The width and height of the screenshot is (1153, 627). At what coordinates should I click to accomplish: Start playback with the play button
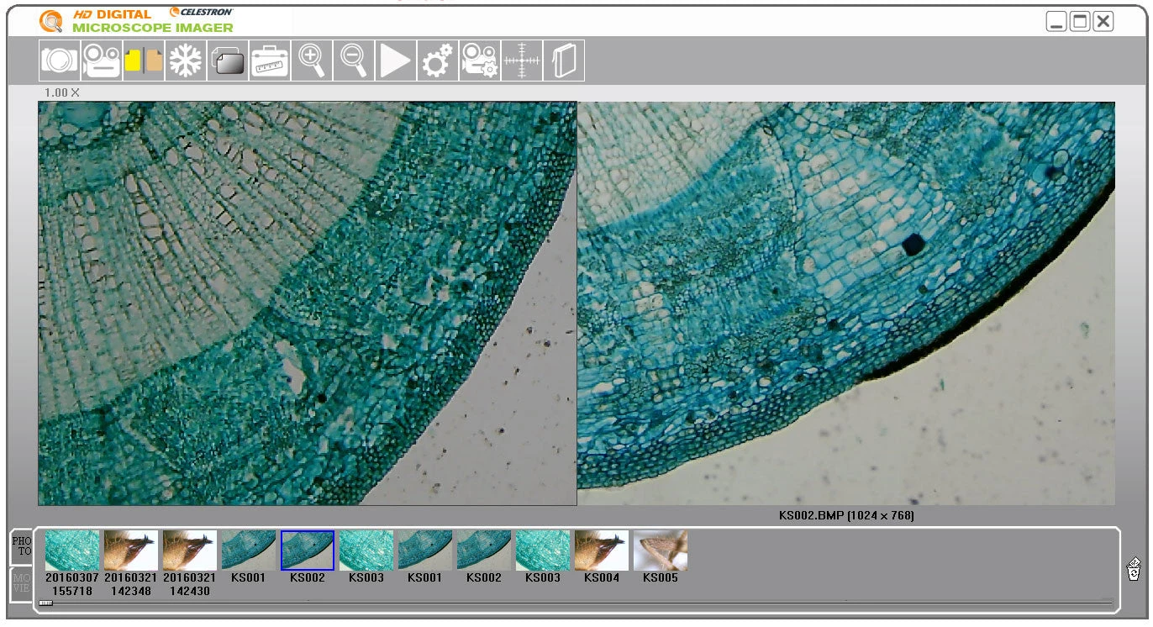(x=395, y=60)
